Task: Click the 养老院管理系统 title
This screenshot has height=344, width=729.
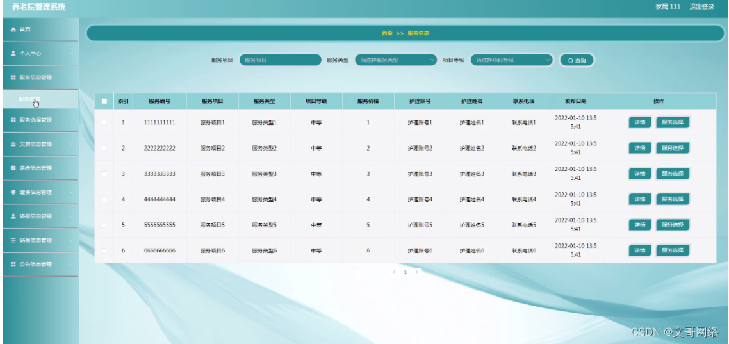Action: pyautogui.click(x=39, y=7)
